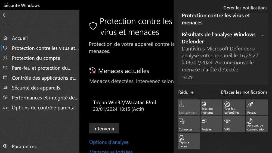Image resolution: width=272 pixels, height=153 pixels.
Task: Click the device security laptop icon
Action: pyautogui.click(x=5, y=88)
